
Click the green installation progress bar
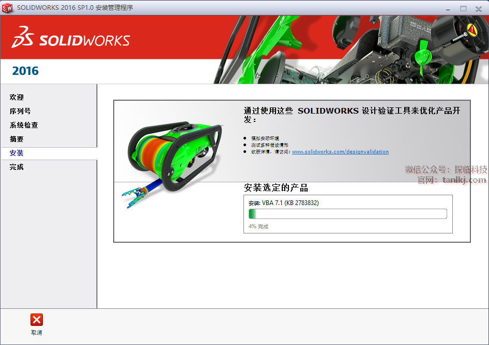tap(347, 214)
